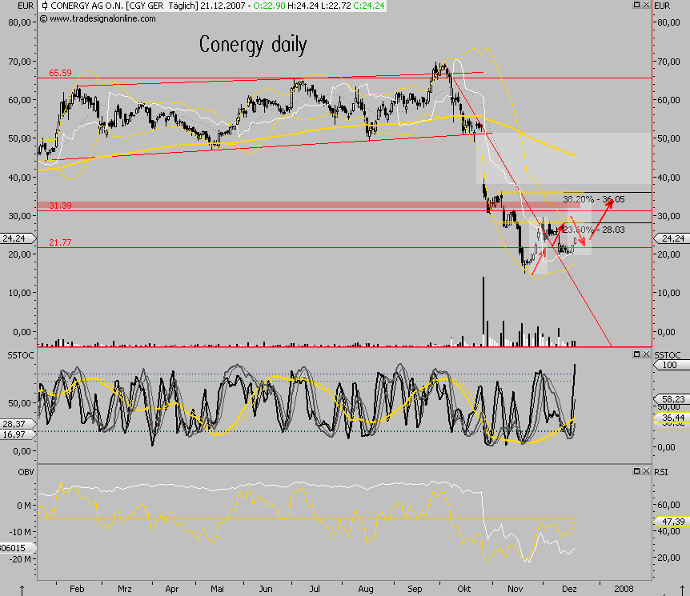Close the OBV indicator panel
Image resolution: width=690 pixels, height=596 pixels.
[644, 470]
